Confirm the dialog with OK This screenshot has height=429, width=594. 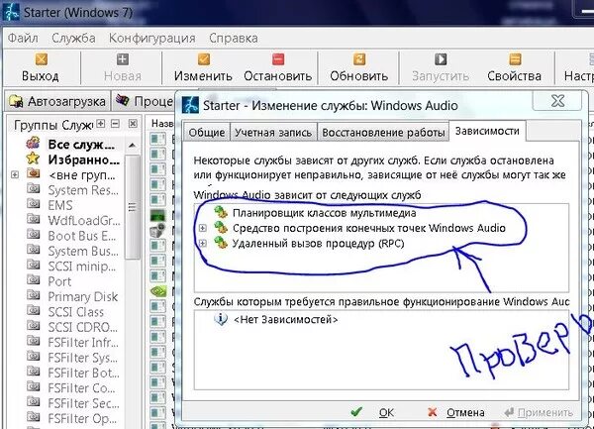(x=372, y=412)
